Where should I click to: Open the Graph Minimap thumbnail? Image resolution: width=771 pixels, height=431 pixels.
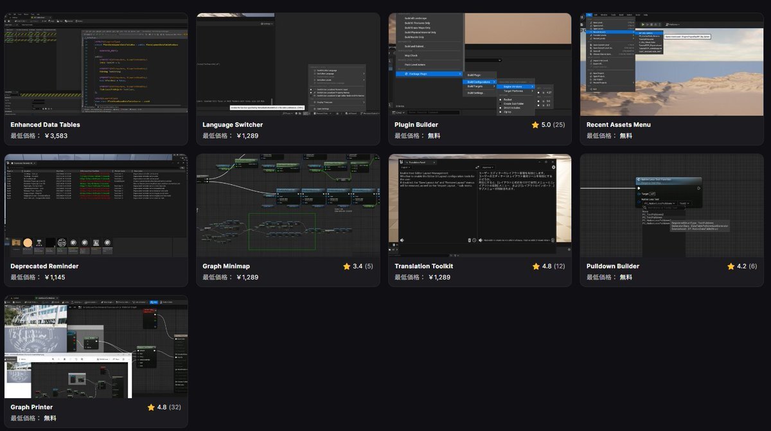288,206
